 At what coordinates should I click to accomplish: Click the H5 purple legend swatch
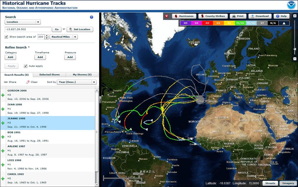click(185, 23)
